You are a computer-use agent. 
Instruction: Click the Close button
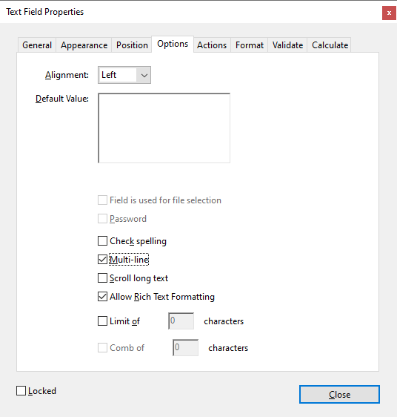click(339, 395)
